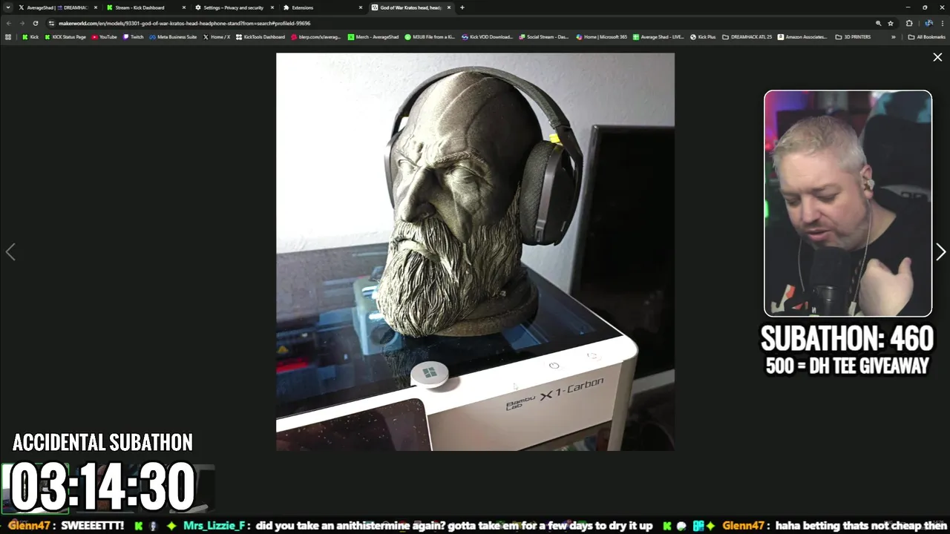950x534 pixels.
Task: Open the Chrome three-dot menu
Action: point(943,23)
